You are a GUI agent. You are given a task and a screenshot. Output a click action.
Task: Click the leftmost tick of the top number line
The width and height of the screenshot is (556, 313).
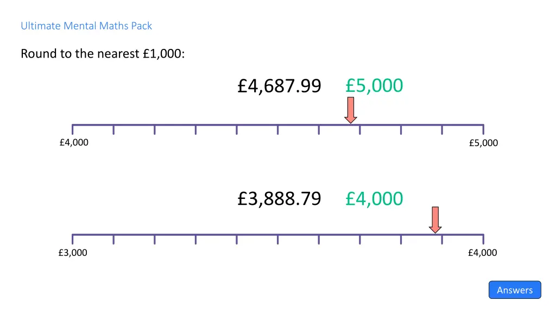[73, 129]
